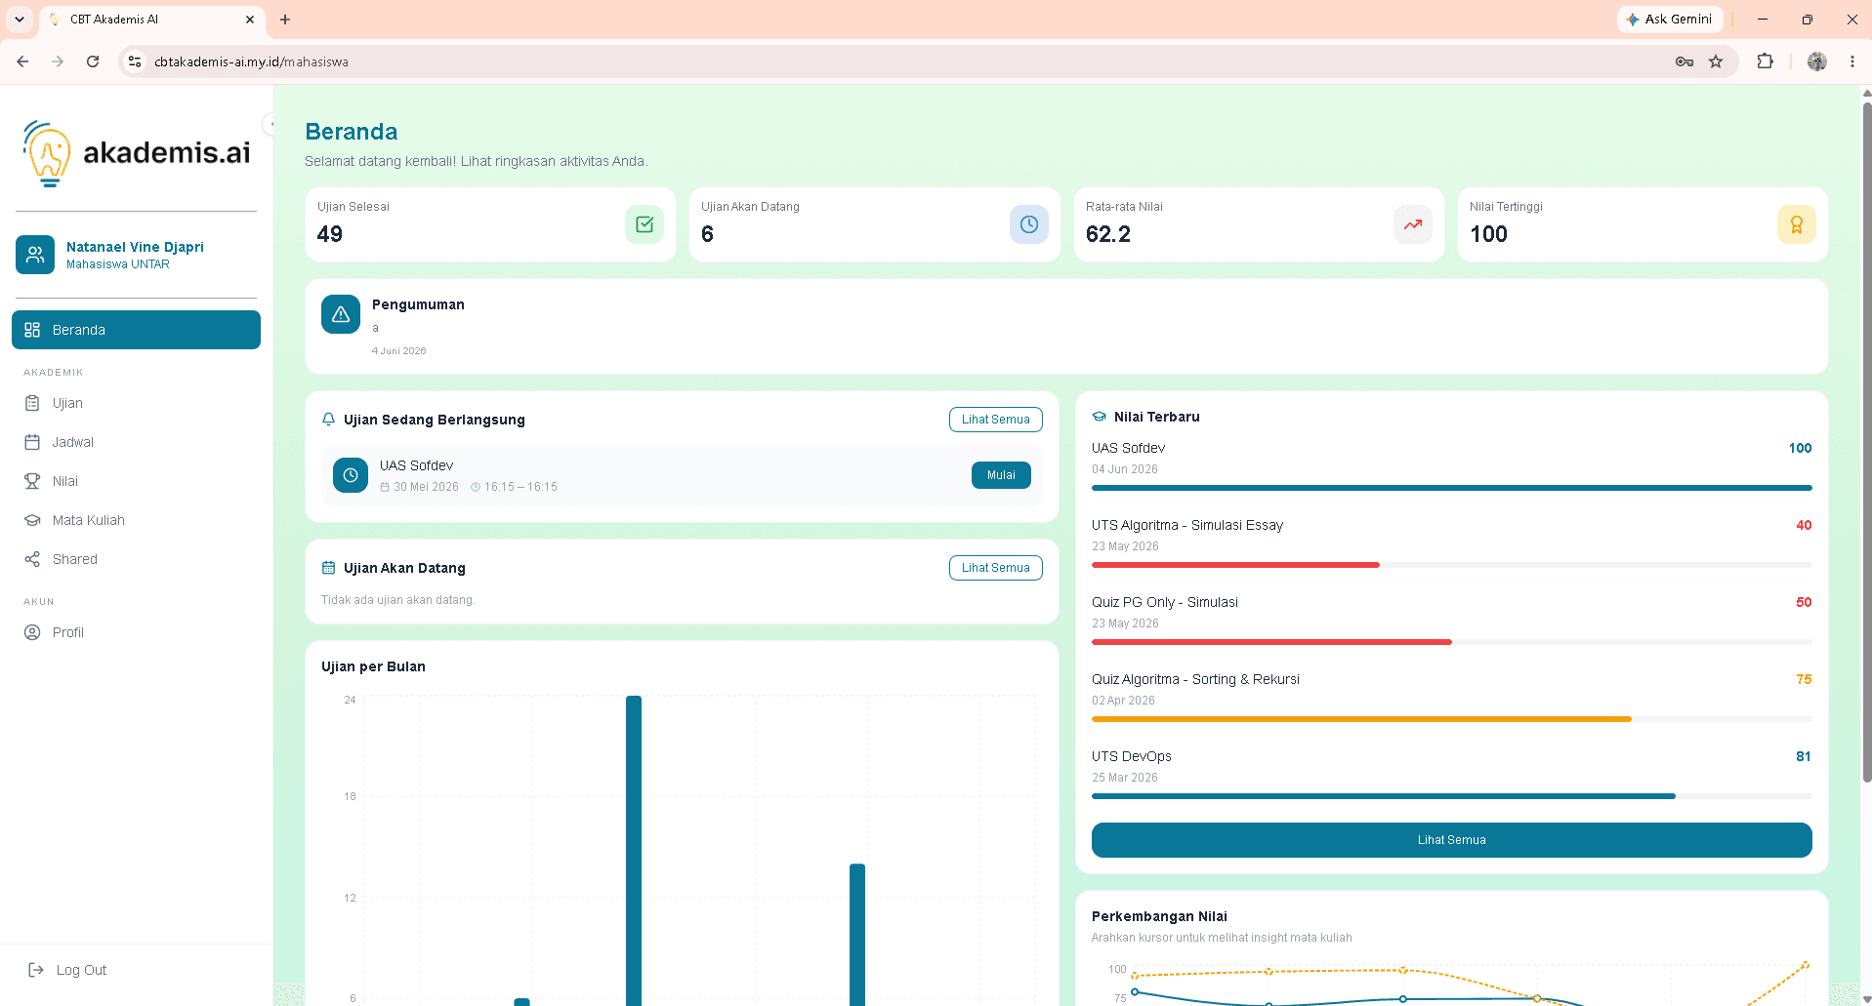Click the wide Lihat Semua button under Nilai Terbaru
The width and height of the screenshot is (1872, 1006).
pyautogui.click(x=1452, y=840)
